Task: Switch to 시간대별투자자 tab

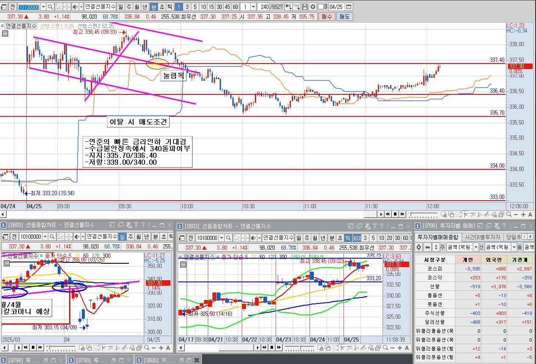Action: point(483,237)
